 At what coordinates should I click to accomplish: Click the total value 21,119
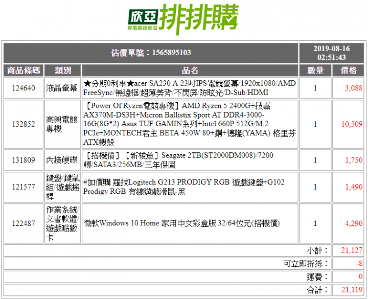352,290
